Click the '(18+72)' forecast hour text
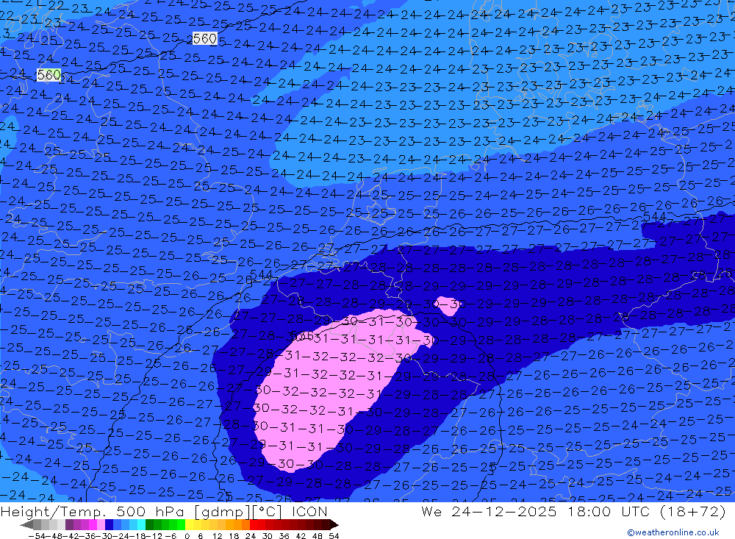Screen dimensions: 735x539 pyautogui.click(x=693, y=511)
